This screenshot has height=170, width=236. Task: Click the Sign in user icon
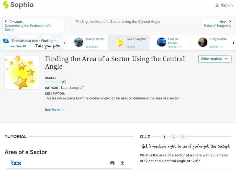[217, 5]
